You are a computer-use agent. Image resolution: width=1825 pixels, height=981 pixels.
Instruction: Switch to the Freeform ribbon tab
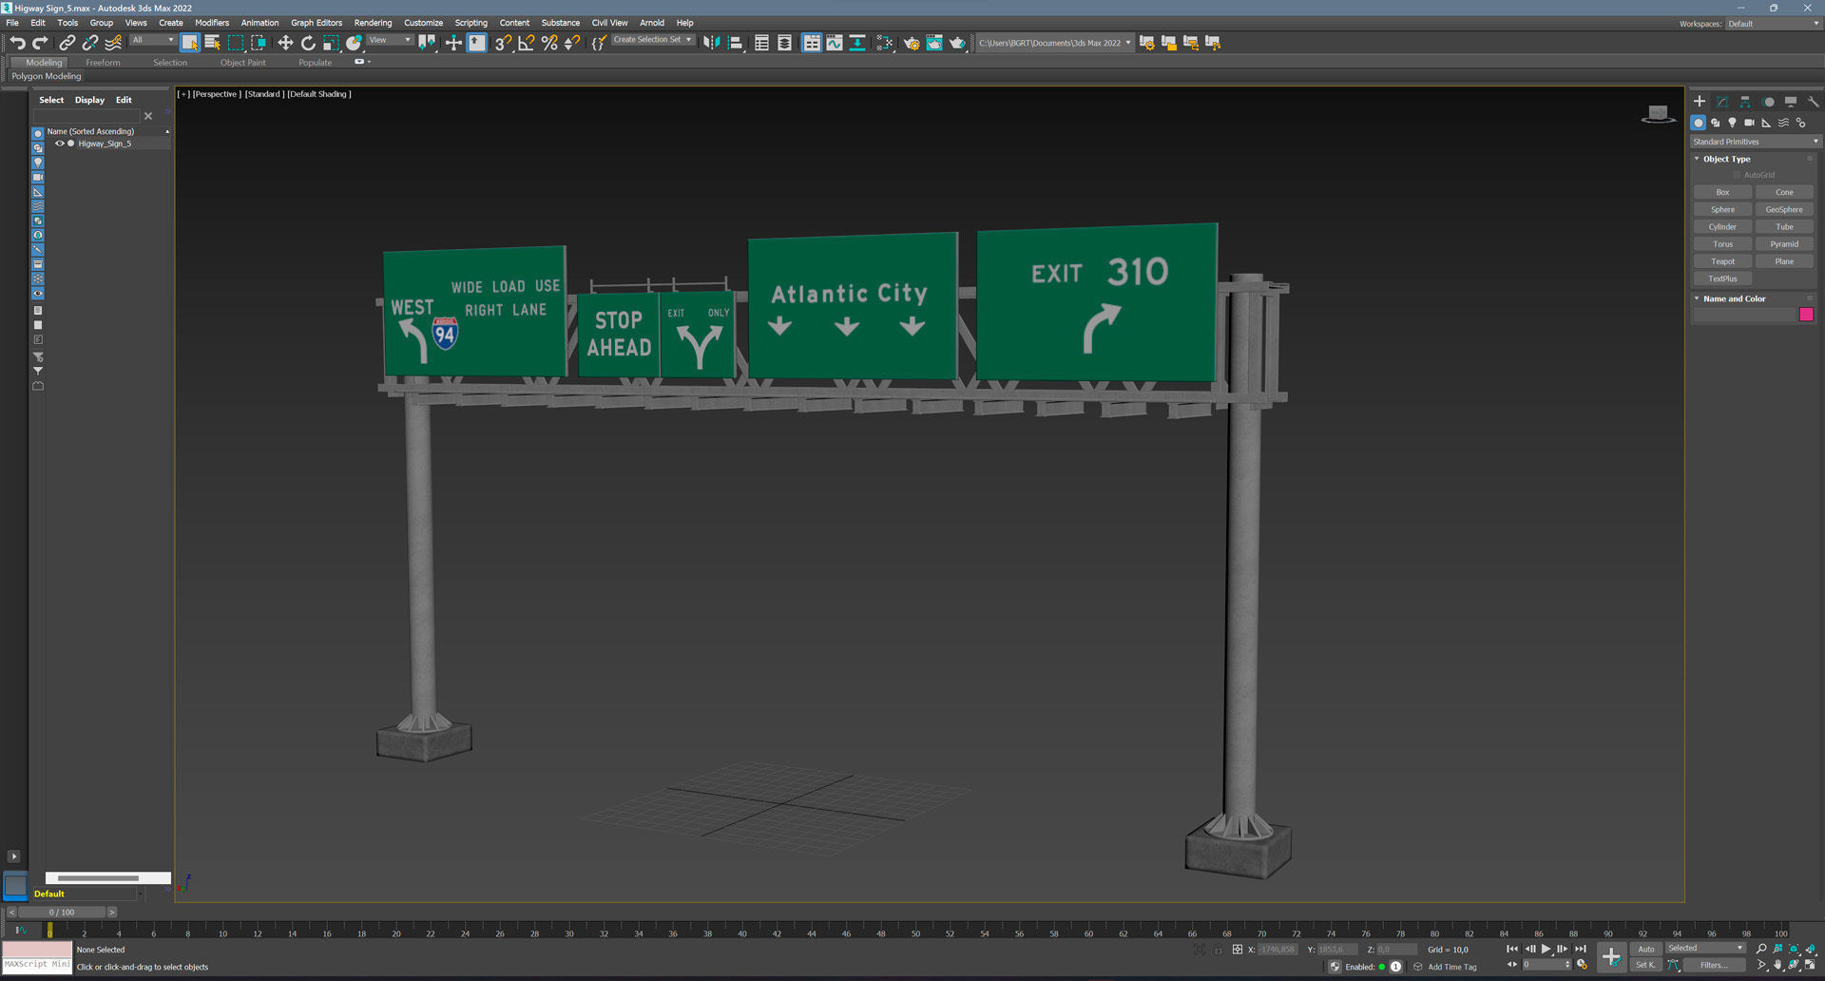pos(103,63)
